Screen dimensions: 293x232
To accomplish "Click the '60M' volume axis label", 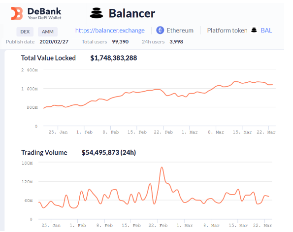I will (x=29, y=200).
